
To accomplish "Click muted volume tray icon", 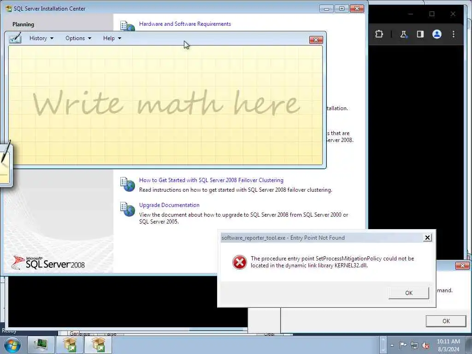I will point(425,346).
